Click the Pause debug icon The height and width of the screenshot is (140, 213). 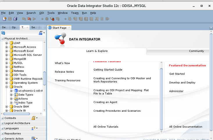click(x=102, y=19)
